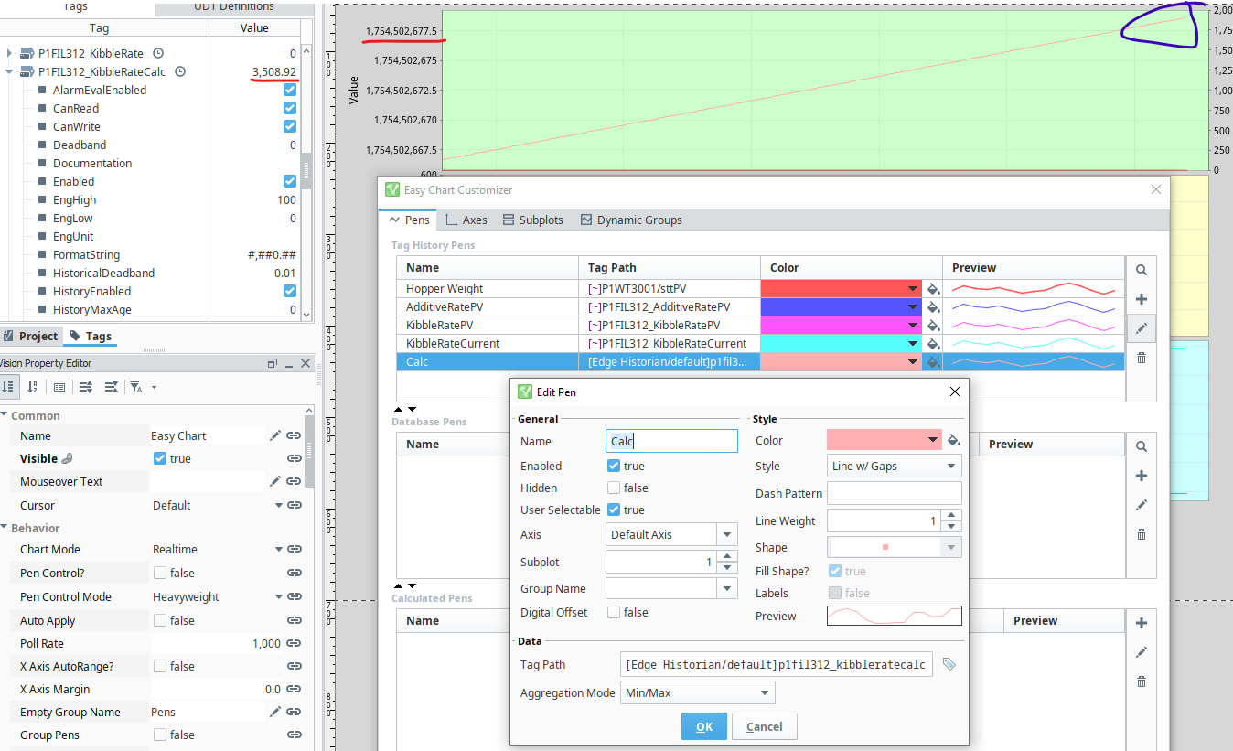Browse database pens with magnifier icon
The image size is (1233, 751).
[1141, 446]
